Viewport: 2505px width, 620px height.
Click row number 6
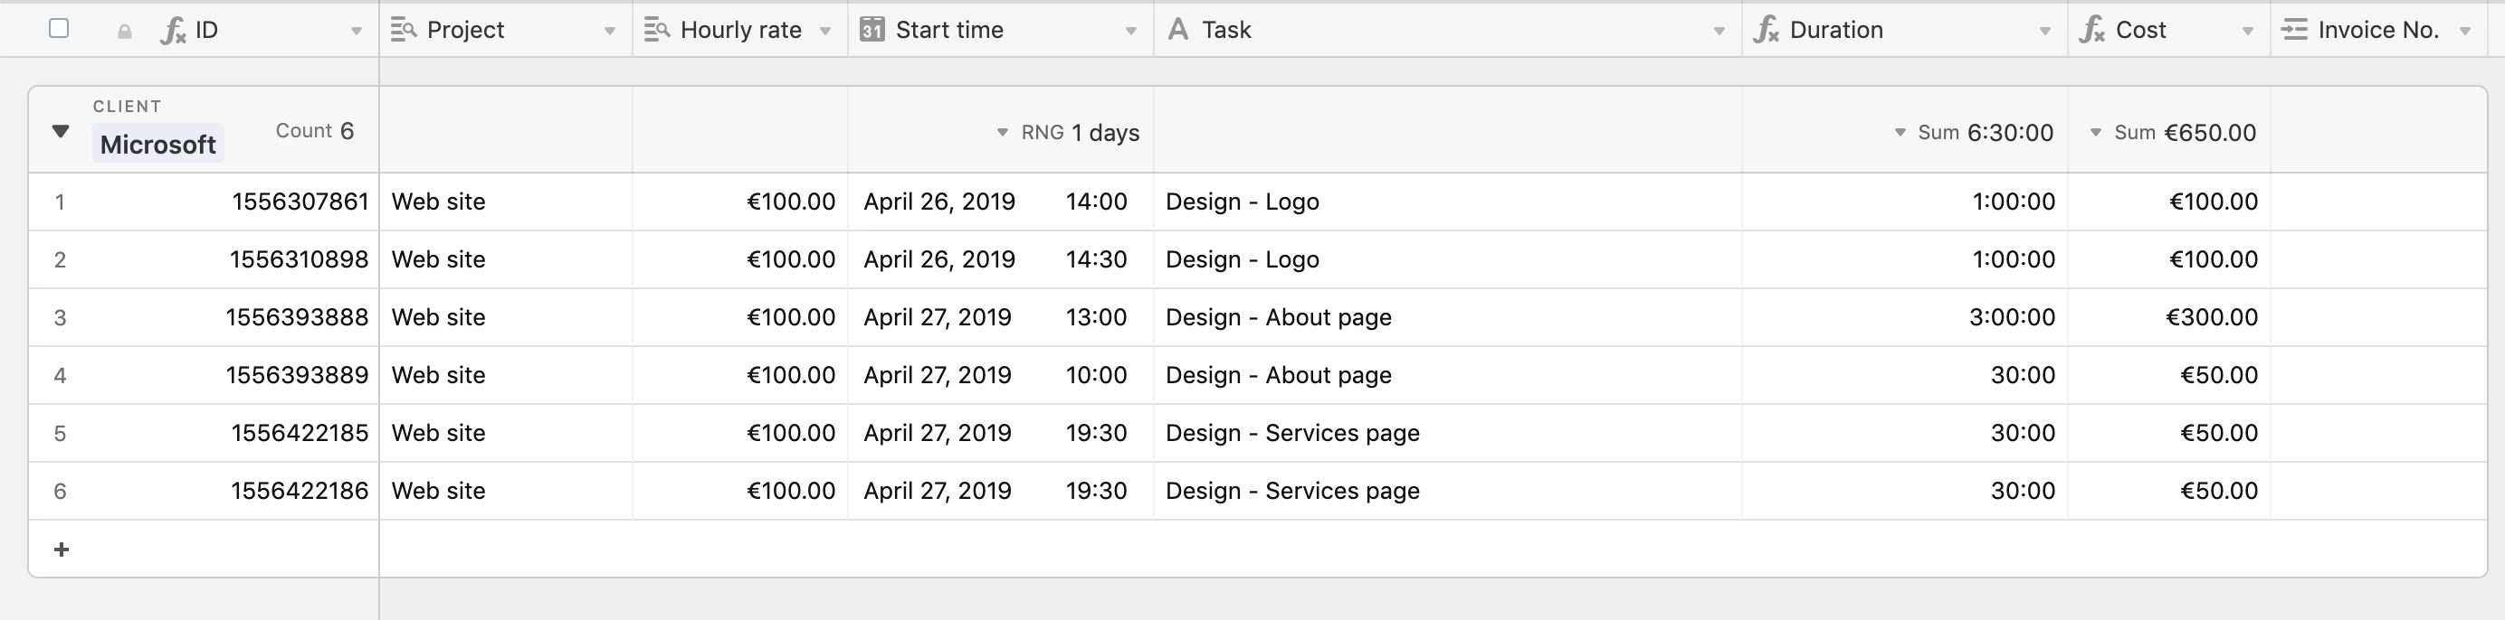61,491
